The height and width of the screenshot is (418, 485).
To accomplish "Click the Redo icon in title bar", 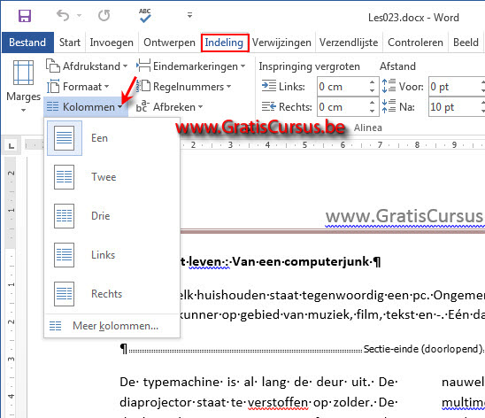I will tap(104, 15).
